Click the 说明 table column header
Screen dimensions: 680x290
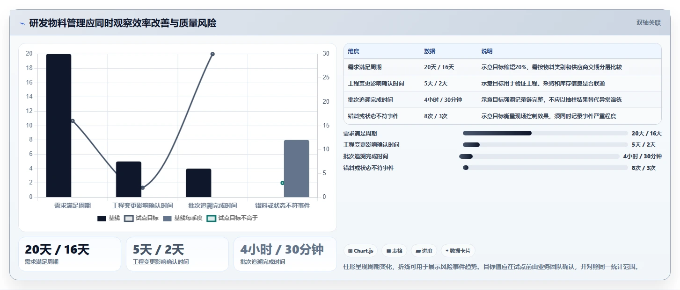487,51
